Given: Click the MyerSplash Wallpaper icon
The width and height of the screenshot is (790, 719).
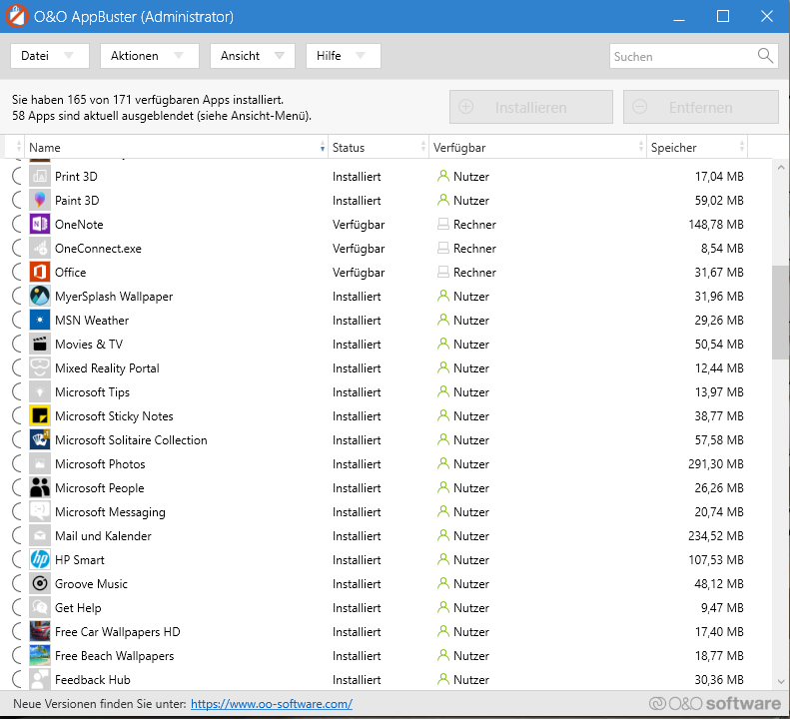Looking at the screenshot, I should click(40, 297).
